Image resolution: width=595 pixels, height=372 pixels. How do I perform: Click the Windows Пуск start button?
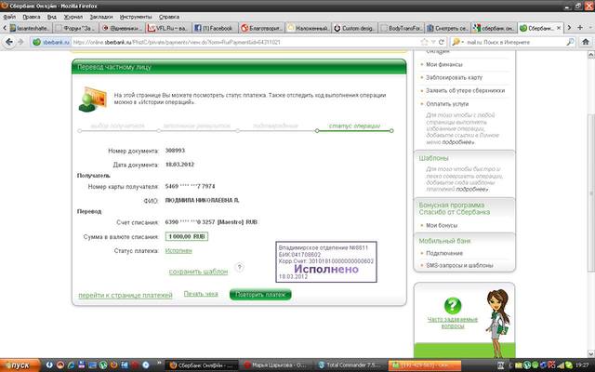pos(20,365)
